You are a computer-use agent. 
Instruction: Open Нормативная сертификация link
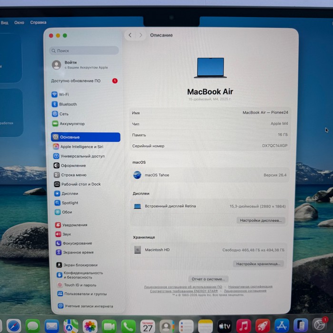250,286
